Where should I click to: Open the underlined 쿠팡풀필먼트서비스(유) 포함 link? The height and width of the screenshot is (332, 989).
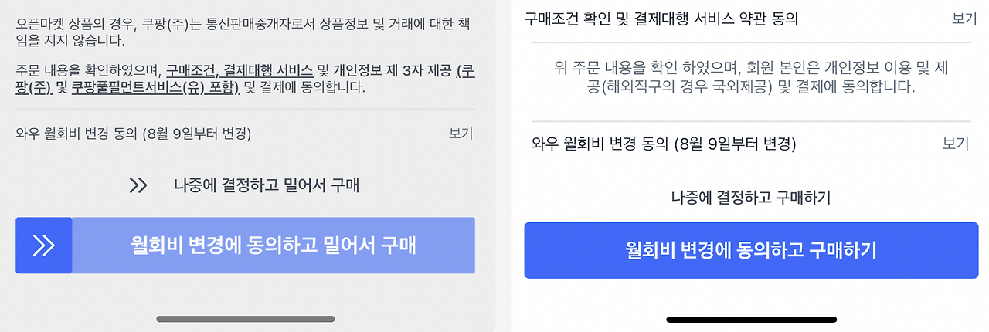[x=155, y=88]
